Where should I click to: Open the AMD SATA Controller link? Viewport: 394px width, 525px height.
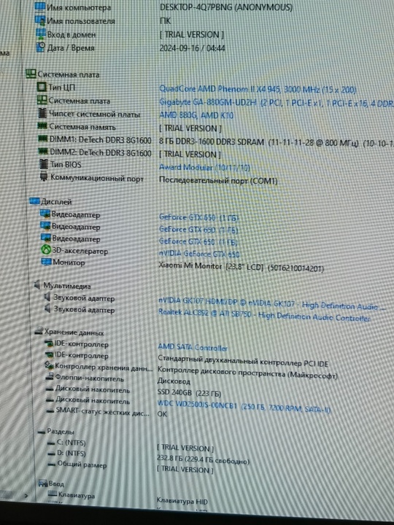click(x=193, y=348)
